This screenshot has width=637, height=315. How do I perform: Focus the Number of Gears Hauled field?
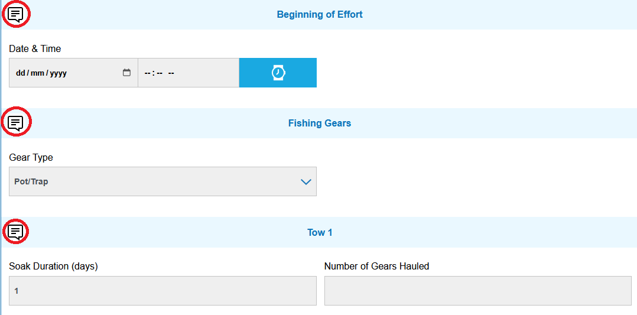pyautogui.click(x=477, y=291)
